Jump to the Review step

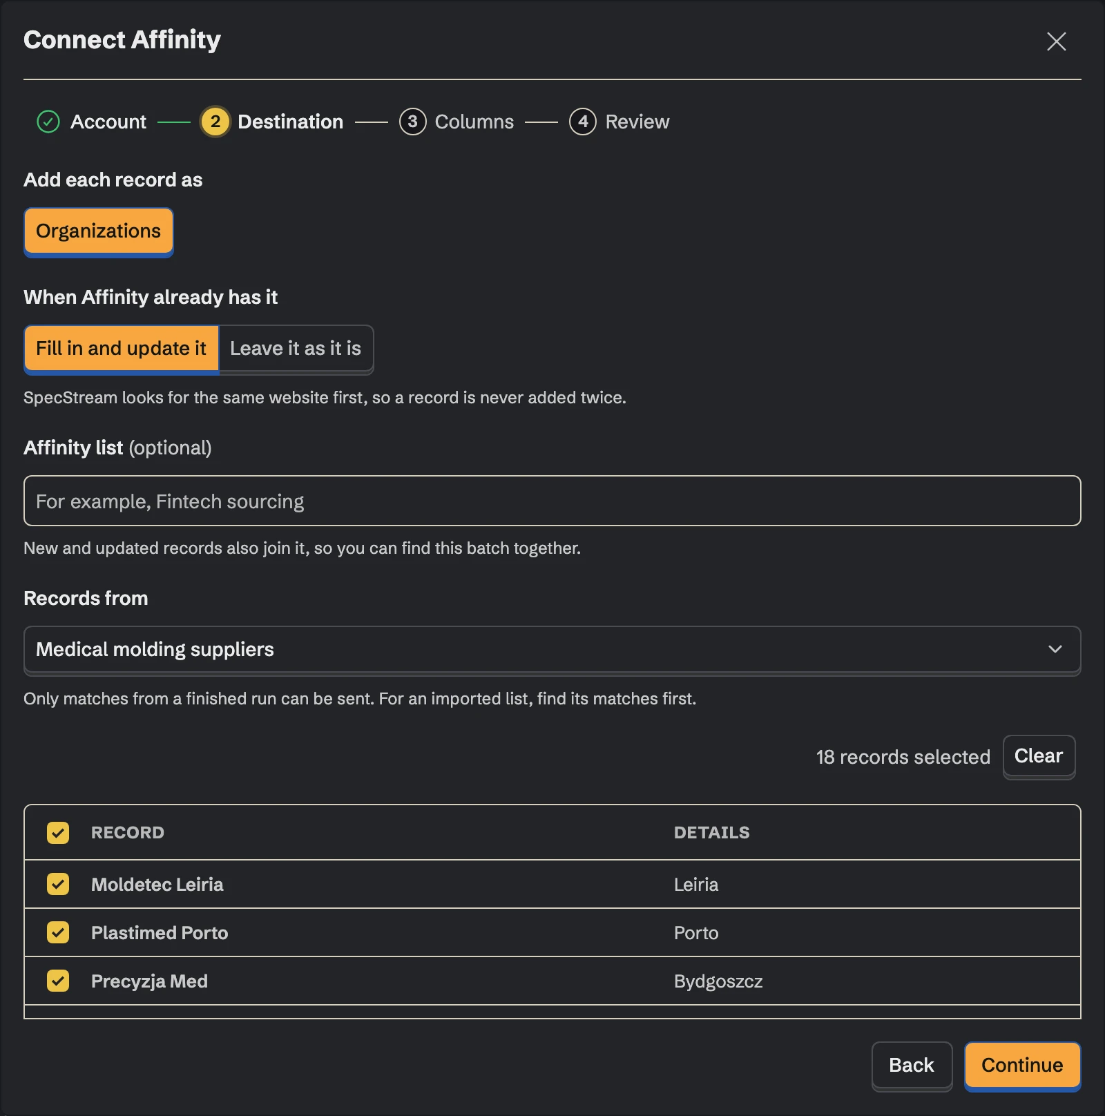click(x=637, y=122)
